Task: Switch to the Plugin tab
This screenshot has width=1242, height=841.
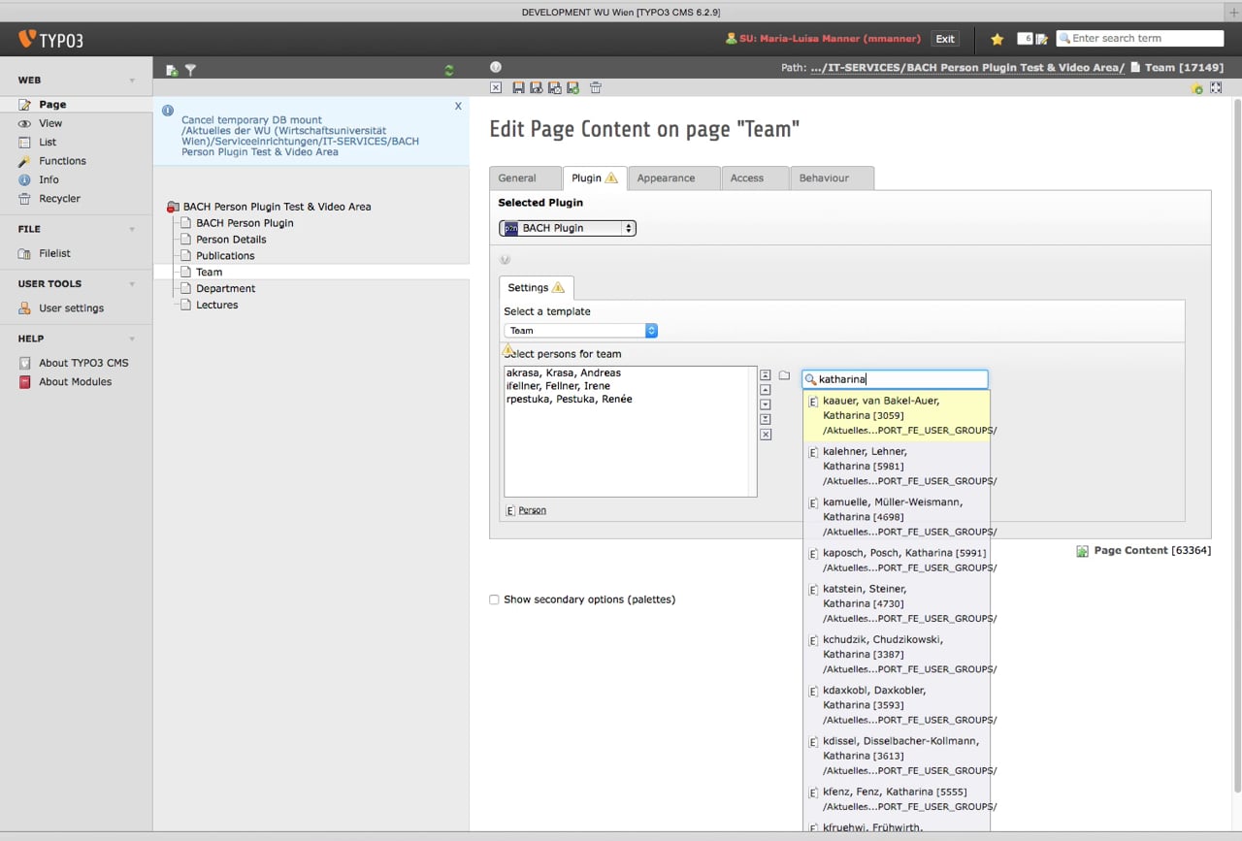Action: coord(594,178)
